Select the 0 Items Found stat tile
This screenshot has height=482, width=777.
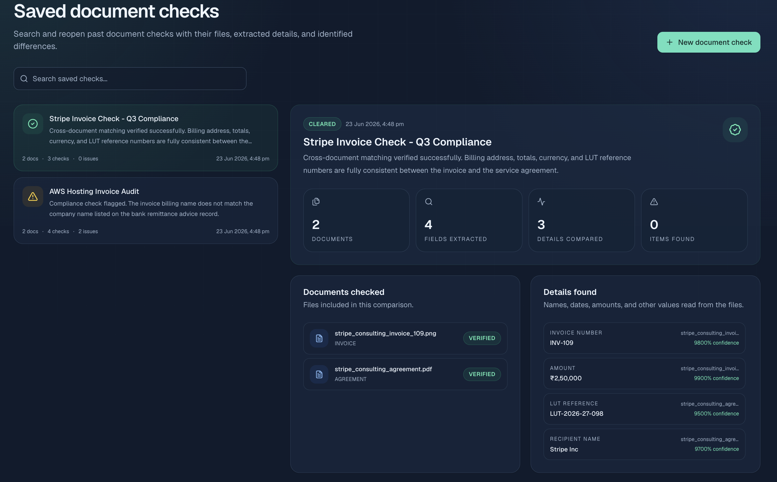[x=694, y=220]
